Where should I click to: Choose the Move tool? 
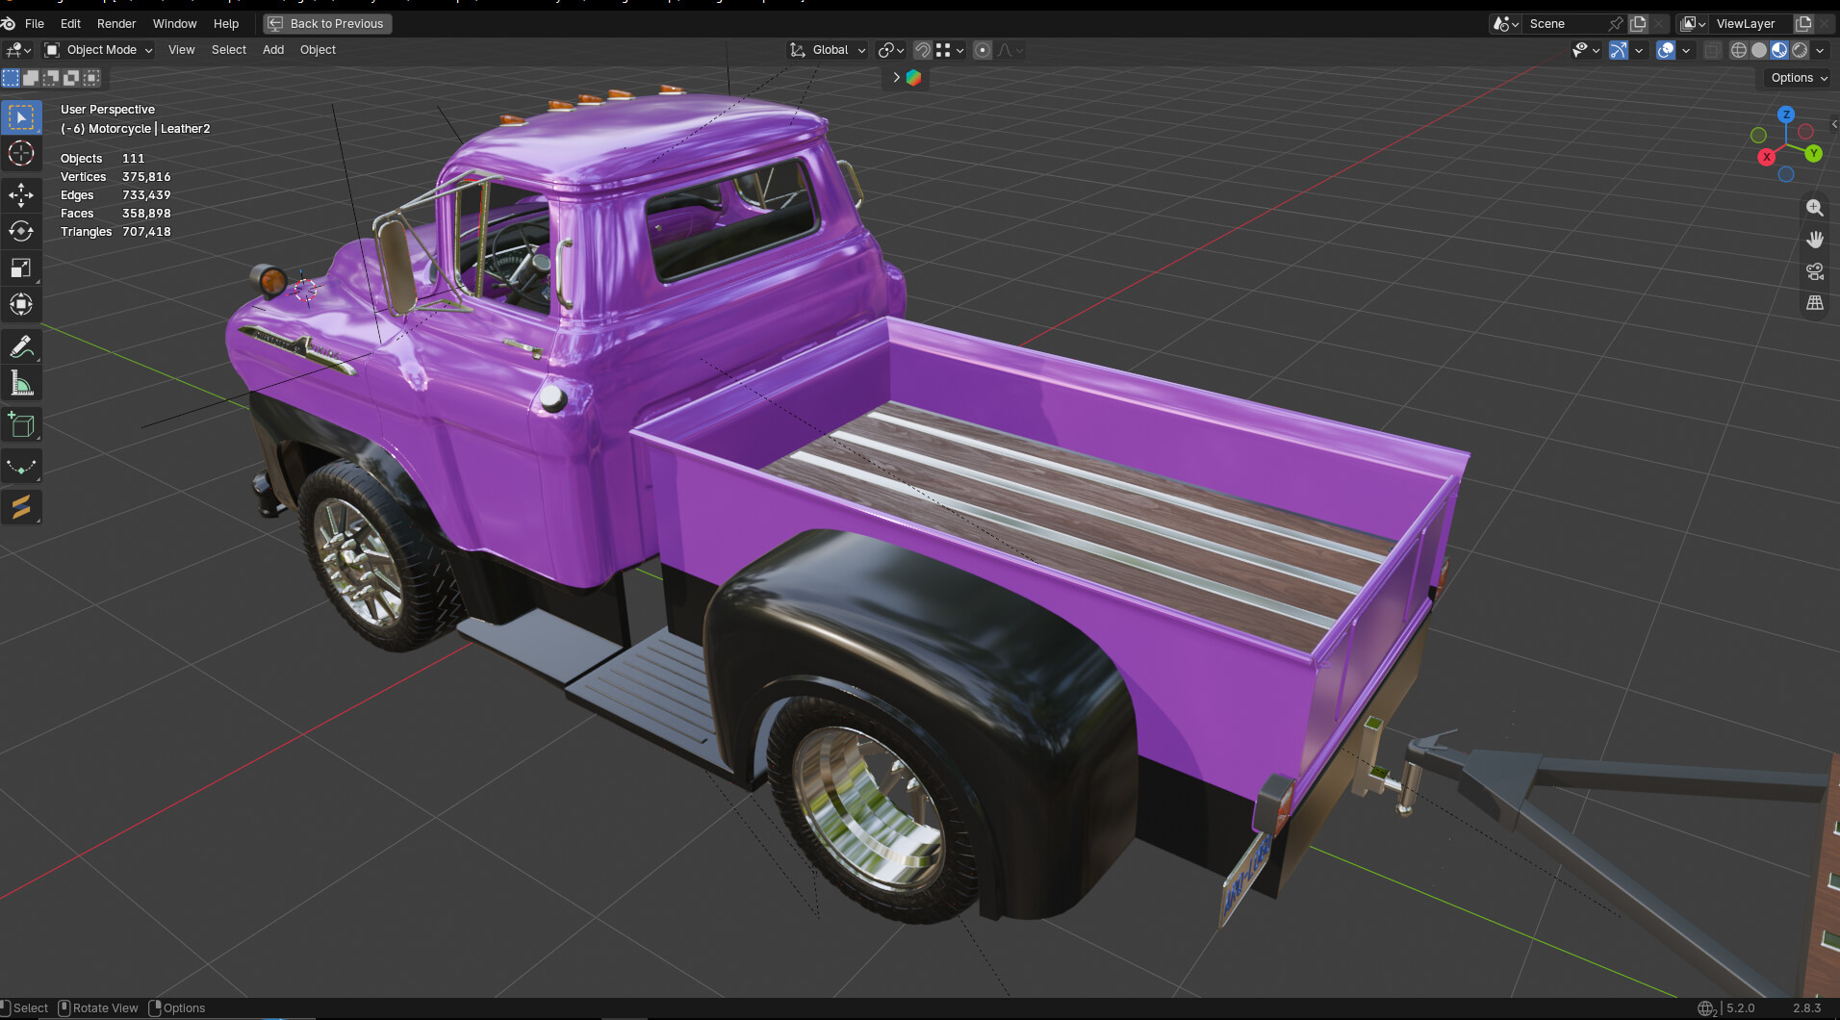click(21, 195)
